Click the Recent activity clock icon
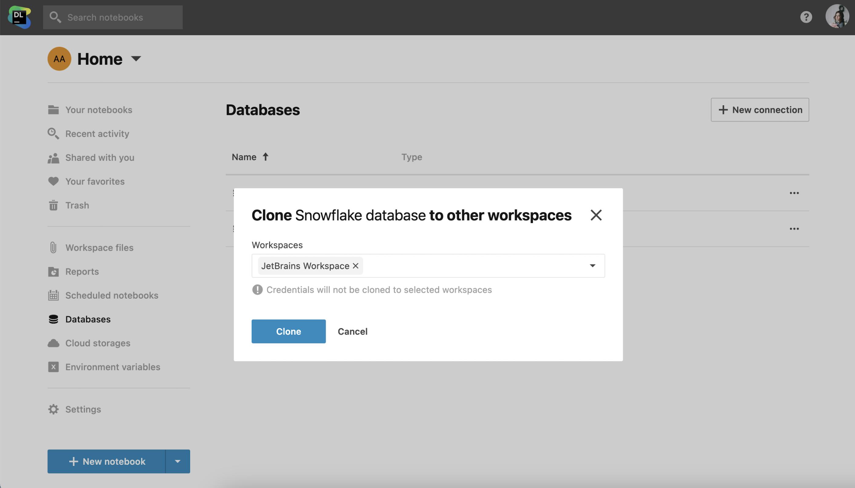 pos(53,133)
